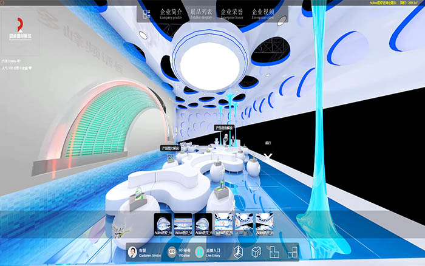The height and width of the screenshot is (266, 425).
Task: Click the Live Entry circular icon
Action: 199,252
